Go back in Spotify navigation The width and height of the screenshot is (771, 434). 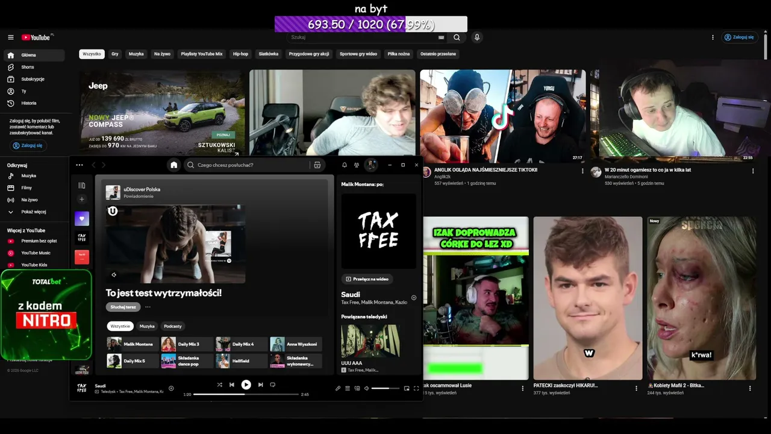click(x=93, y=165)
